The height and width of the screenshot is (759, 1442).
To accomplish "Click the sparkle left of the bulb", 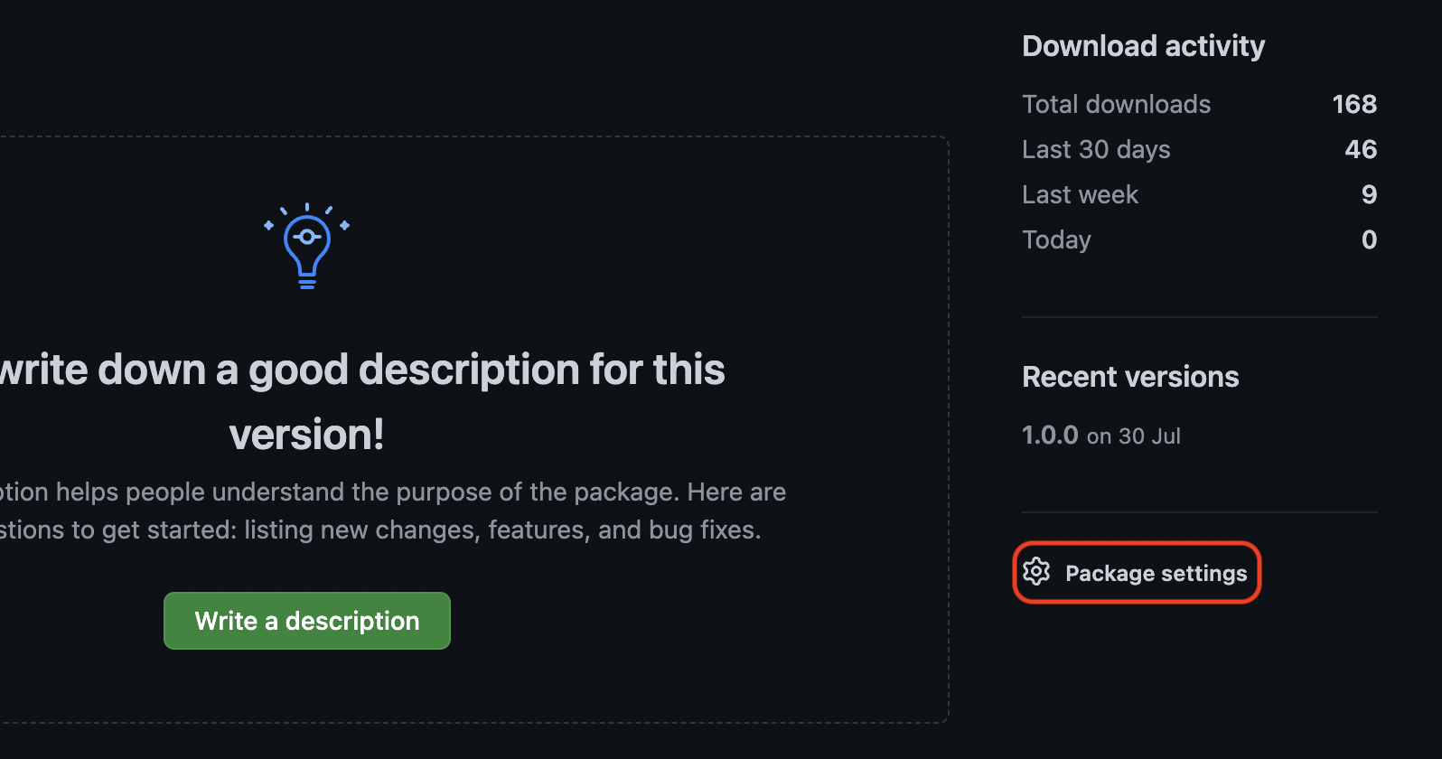I will point(268,225).
